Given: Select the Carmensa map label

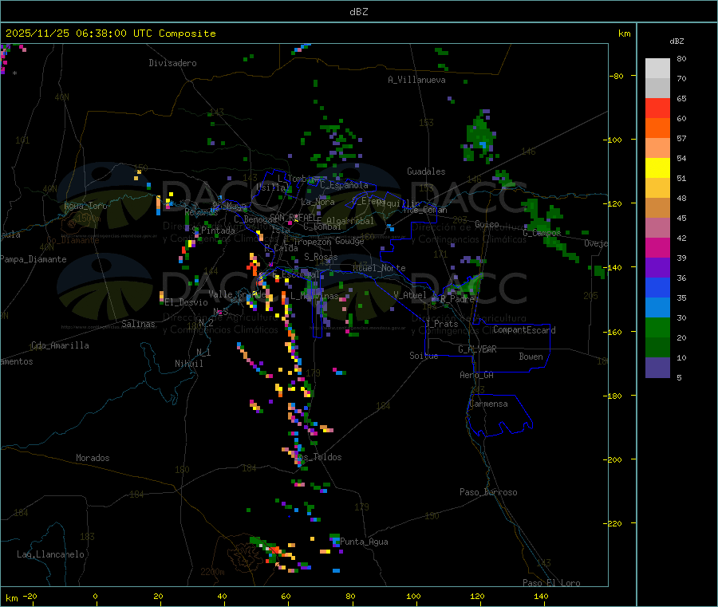Looking at the screenshot, I should (x=488, y=404).
